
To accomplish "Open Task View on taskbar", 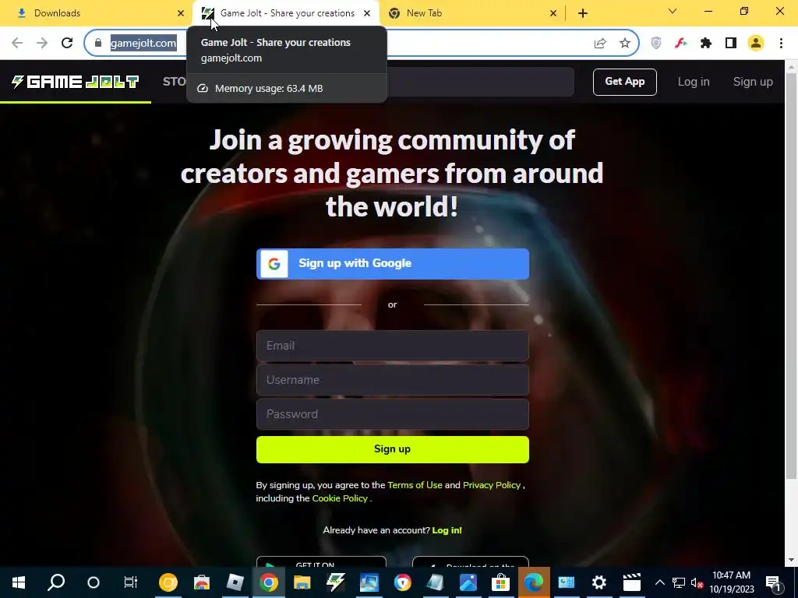I will click(x=131, y=582).
